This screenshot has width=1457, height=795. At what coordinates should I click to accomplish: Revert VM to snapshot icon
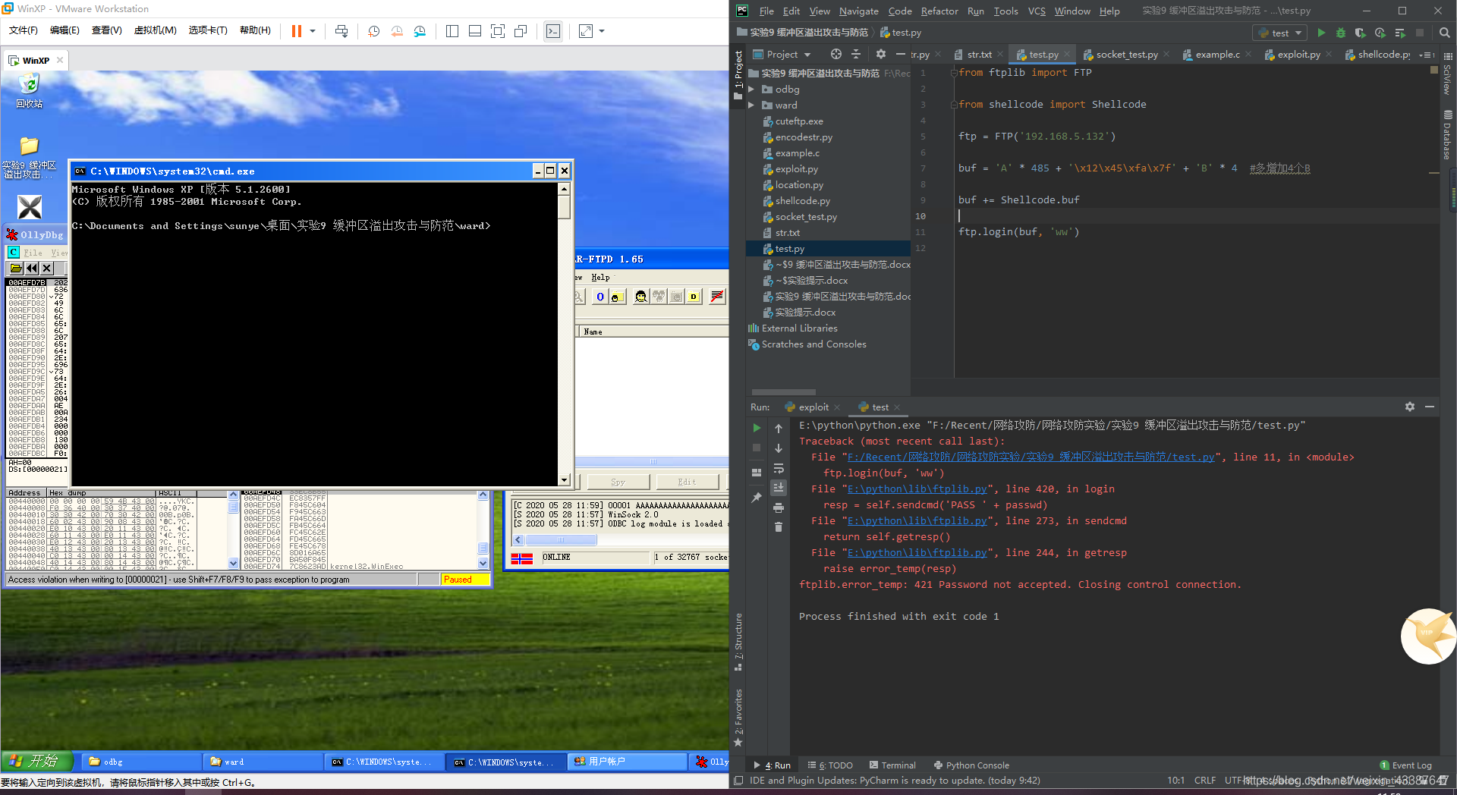coord(397,31)
